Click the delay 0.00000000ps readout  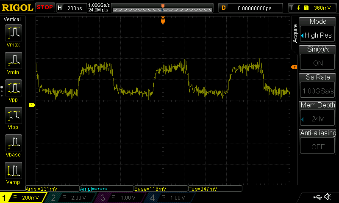point(255,8)
